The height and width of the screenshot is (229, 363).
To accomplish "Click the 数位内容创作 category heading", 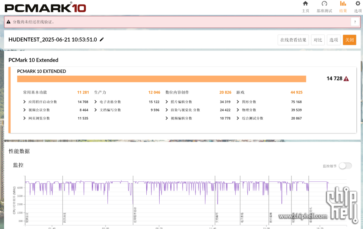I will [x=177, y=92].
